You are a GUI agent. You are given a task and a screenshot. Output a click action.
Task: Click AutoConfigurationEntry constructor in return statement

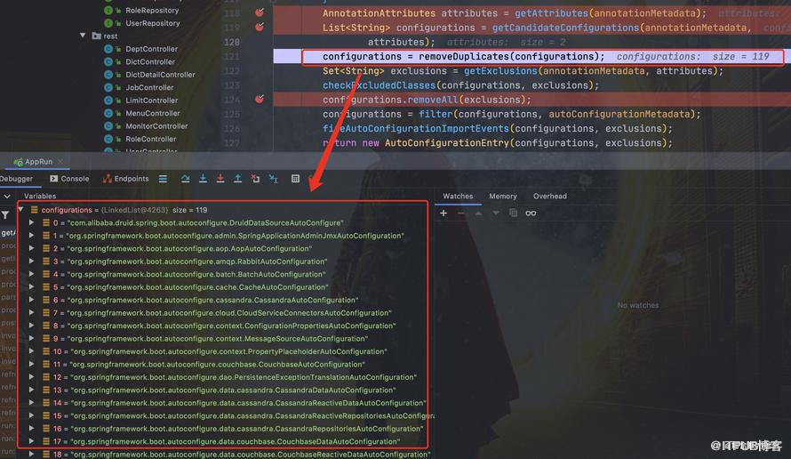tap(447, 143)
